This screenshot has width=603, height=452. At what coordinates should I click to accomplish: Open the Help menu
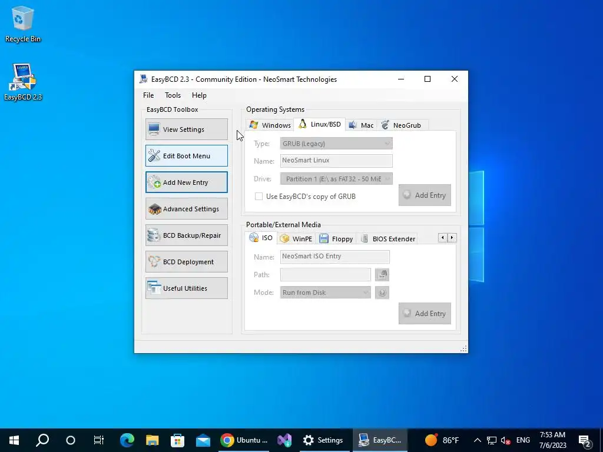199,95
